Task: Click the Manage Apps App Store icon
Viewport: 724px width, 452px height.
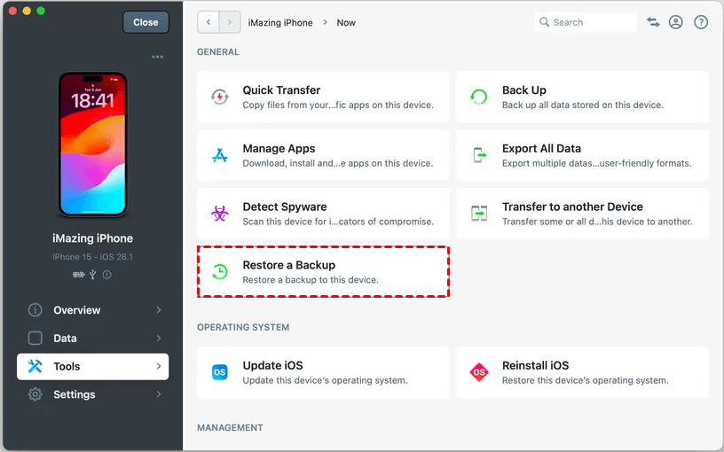Action: click(220, 155)
